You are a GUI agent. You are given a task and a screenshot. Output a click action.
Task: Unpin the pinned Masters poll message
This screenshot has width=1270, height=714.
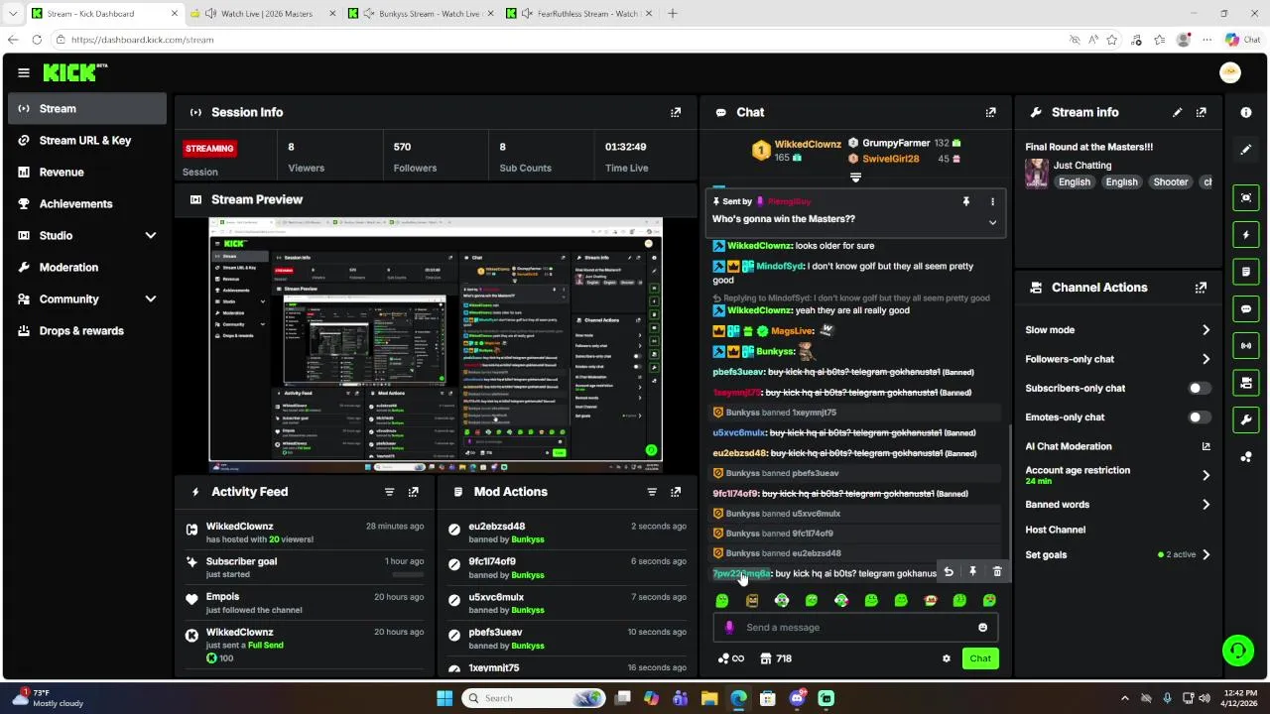[966, 201]
